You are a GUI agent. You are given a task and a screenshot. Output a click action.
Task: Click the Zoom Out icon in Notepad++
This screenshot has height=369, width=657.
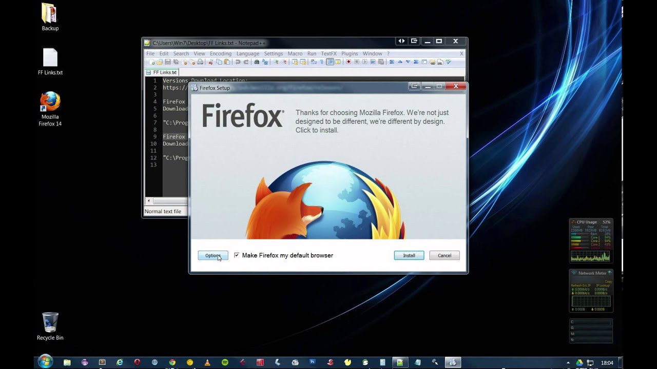pos(284,62)
